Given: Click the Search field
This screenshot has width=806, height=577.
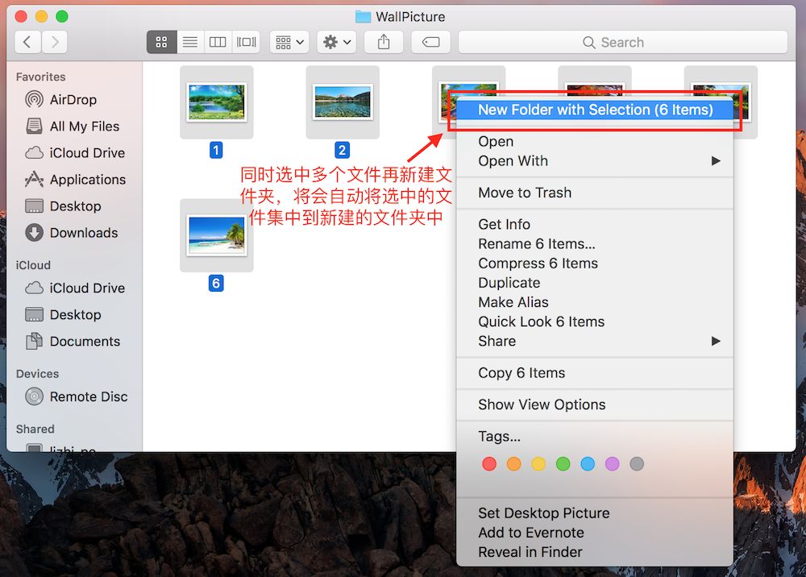Looking at the screenshot, I should click(x=623, y=41).
